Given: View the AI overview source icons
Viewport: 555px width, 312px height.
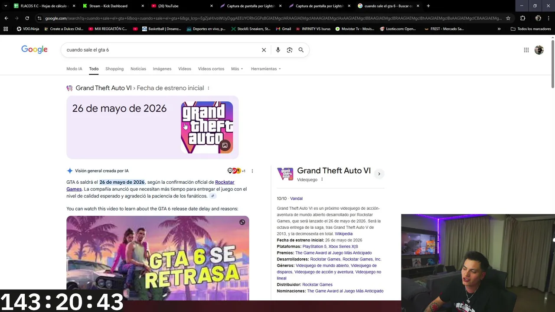Looking at the screenshot, I should [236, 171].
